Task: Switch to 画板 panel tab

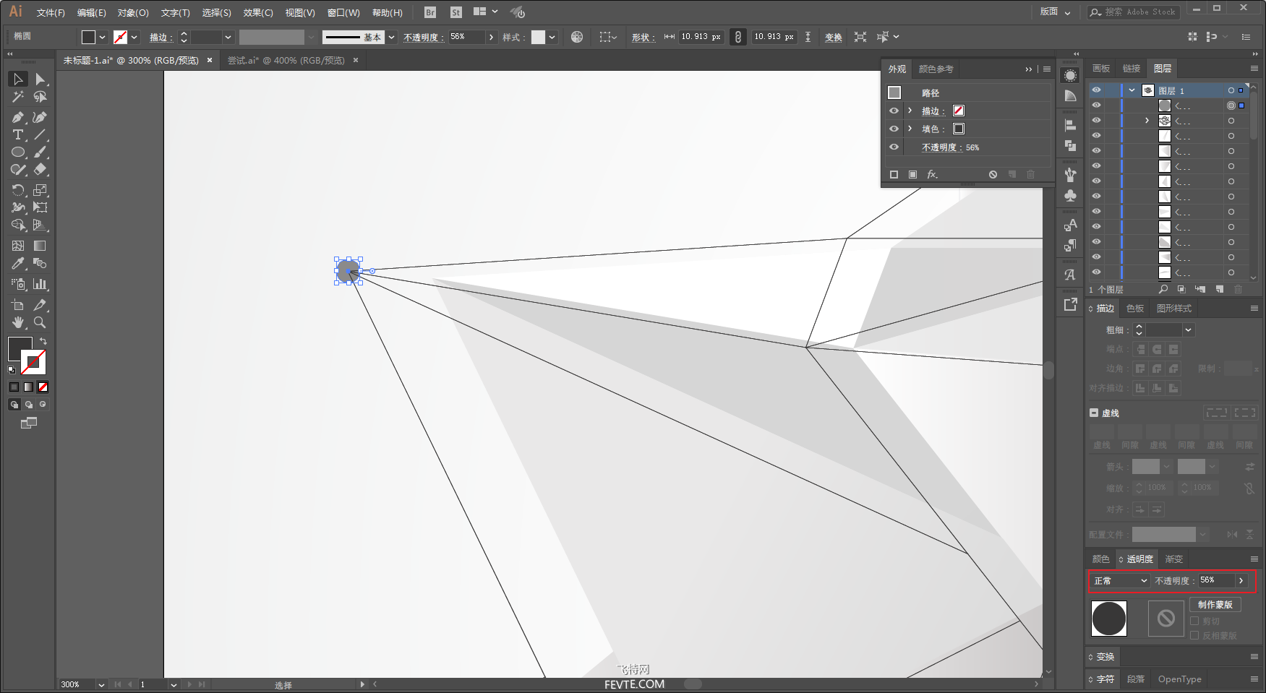Action: coord(1101,68)
